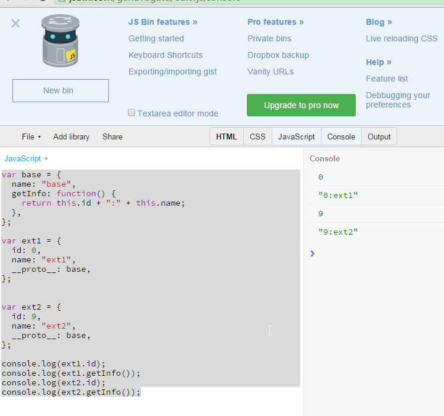The image size is (444, 416).
Task: Toggle the Output panel tab
Action: (x=379, y=136)
